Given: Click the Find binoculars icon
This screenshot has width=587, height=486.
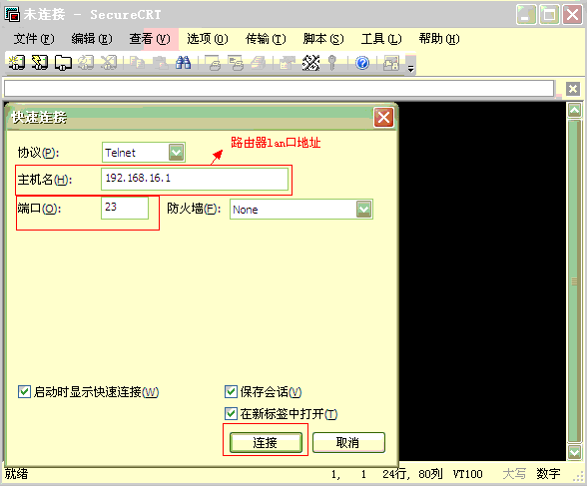Looking at the screenshot, I should (183, 63).
